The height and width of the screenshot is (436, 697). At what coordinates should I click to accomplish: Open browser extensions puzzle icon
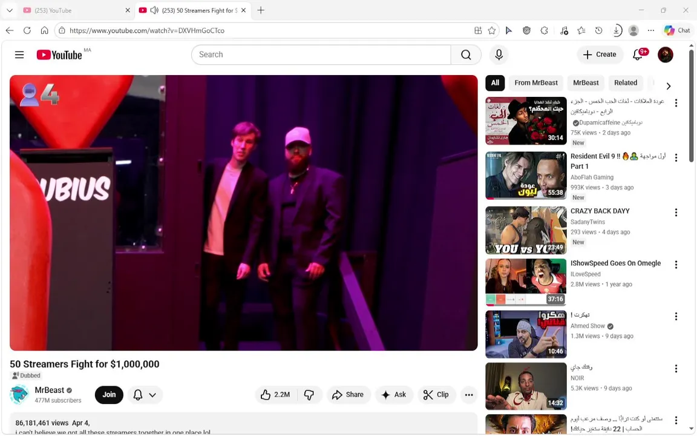(x=544, y=30)
